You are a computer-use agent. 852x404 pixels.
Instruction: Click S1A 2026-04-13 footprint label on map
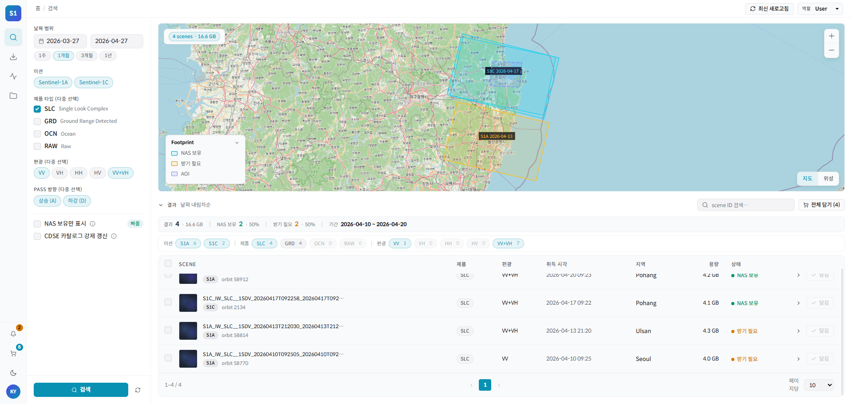tap(497, 136)
